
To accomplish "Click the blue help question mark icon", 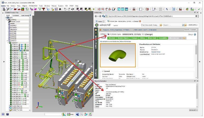I will click(x=195, y=34).
